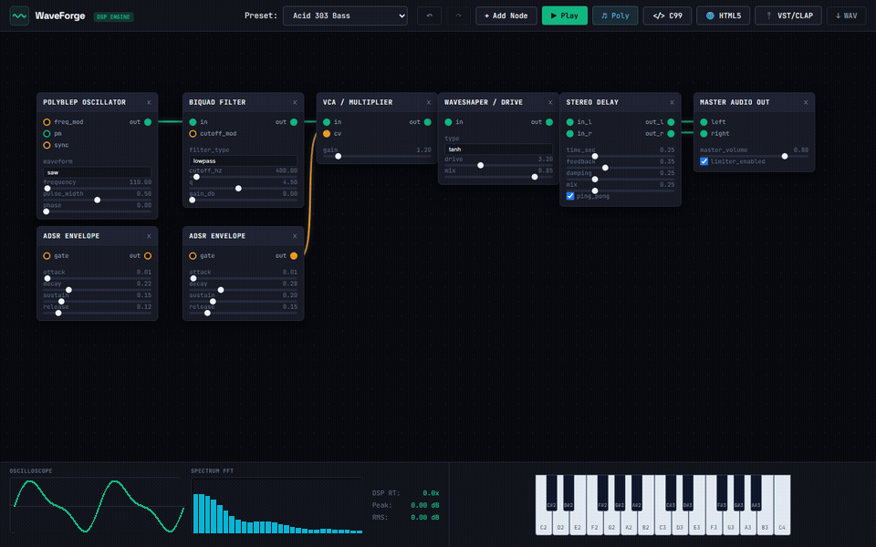Click the Play button
The height and width of the screenshot is (547, 876).
pos(564,15)
